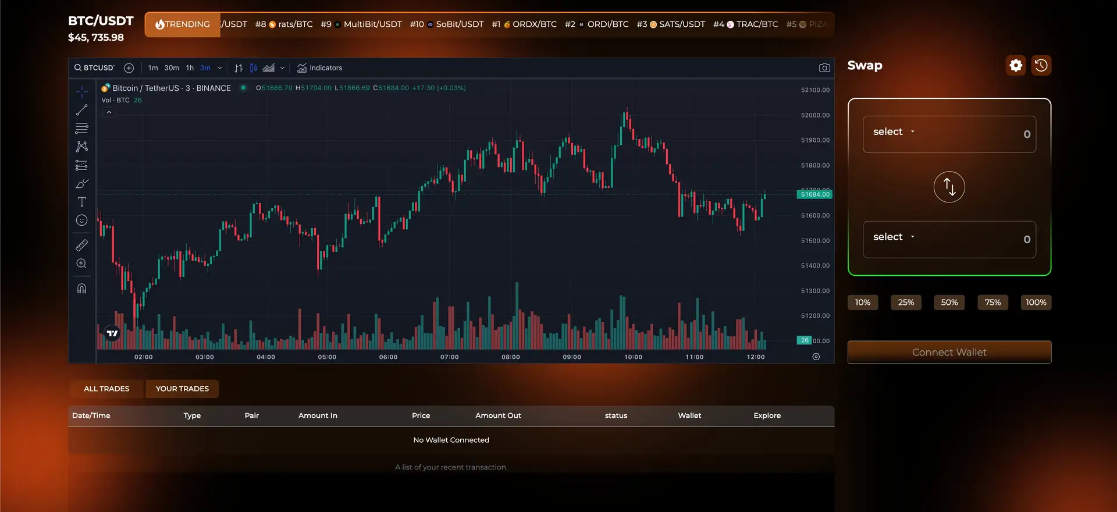Open the top token select dropdown
This screenshot has height=512, width=1117.
(894, 132)
